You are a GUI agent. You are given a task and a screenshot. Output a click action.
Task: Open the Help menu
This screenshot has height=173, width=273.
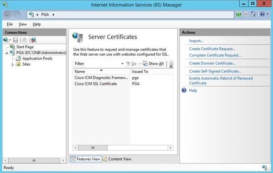click(x=36, y=24)
